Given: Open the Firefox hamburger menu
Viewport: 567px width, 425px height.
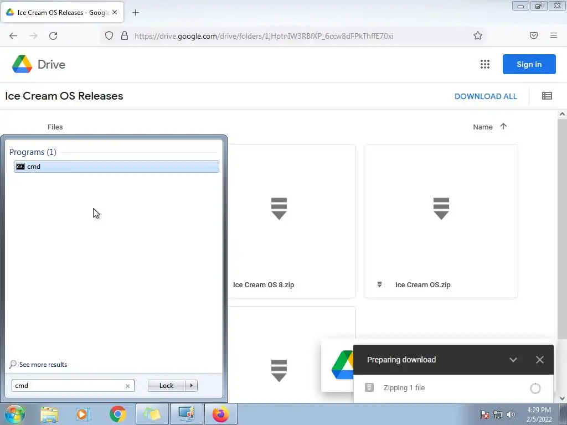Looking at the screenshot, I should click(x=554, y=35).
